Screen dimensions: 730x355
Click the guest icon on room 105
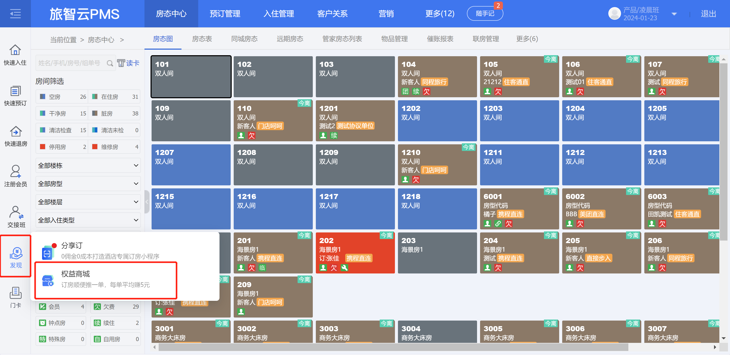(487, 91)
